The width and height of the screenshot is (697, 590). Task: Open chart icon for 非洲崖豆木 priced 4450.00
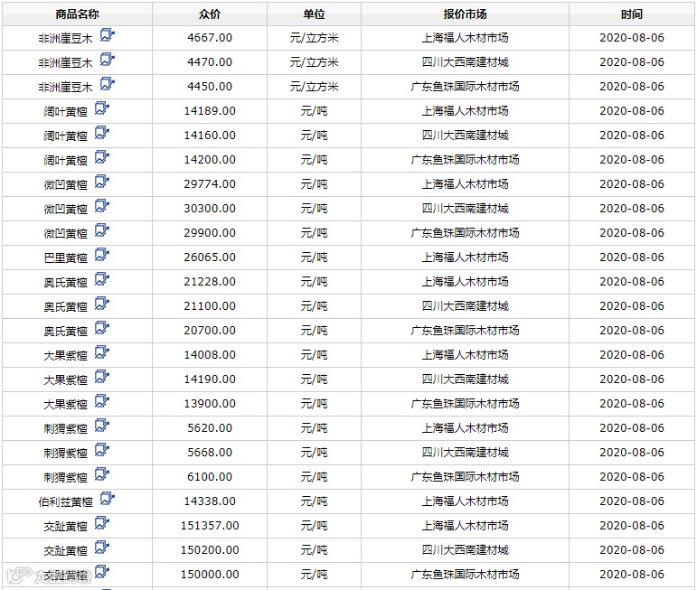pyautogui.click(x=108, y=84)
